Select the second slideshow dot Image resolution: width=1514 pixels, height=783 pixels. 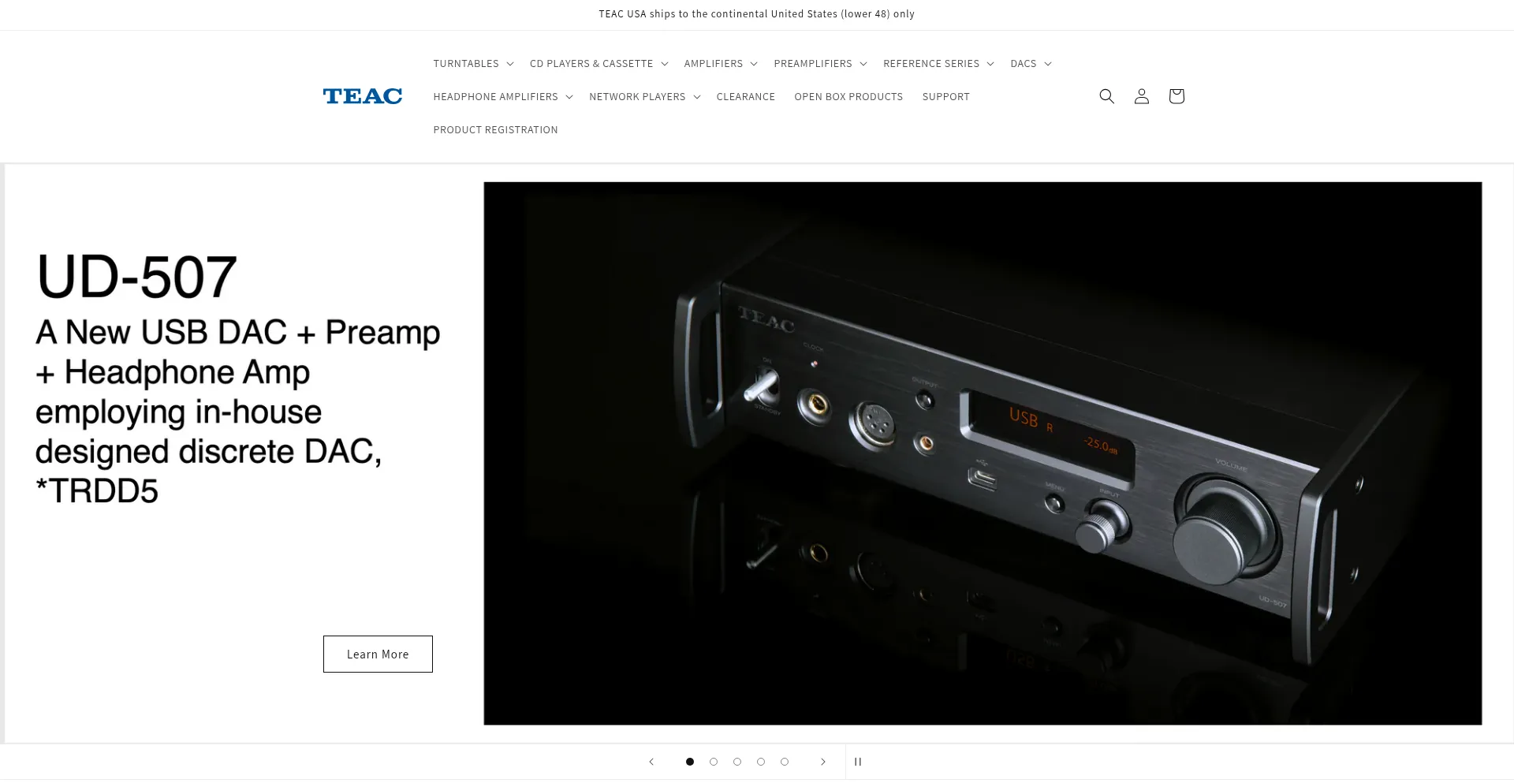coord(714,762)
